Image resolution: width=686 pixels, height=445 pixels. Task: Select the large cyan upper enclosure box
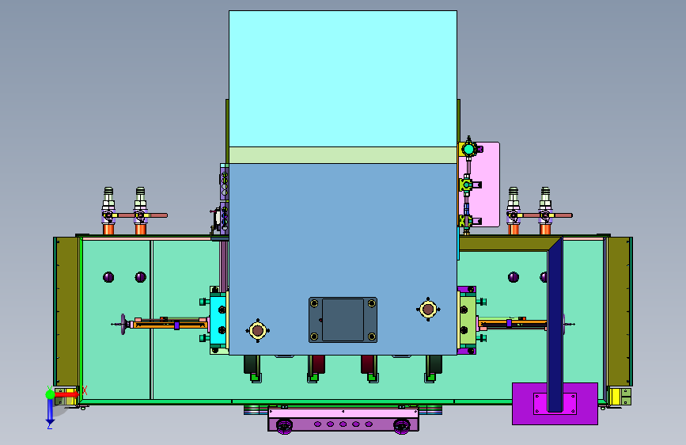pos(343,79)
